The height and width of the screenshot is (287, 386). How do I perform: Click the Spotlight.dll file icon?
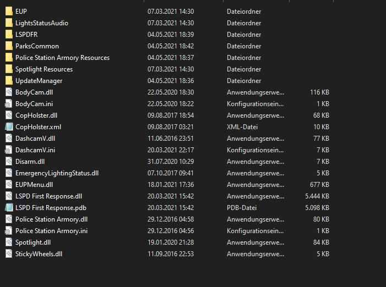coord(8,242)
